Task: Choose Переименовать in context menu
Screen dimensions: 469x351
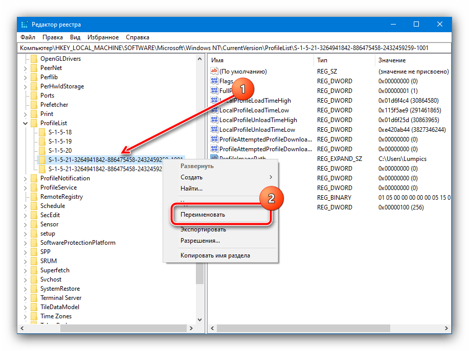Action: 221,215
